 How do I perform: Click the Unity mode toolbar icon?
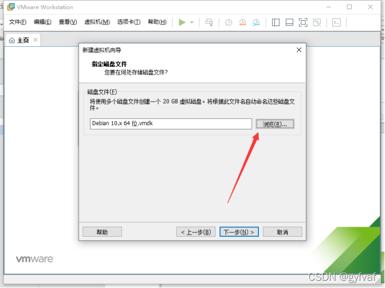click(317, 23)
